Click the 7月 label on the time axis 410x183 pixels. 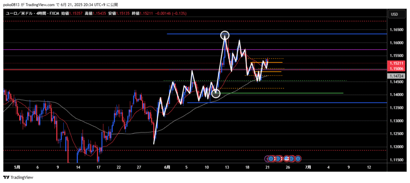coord(308,167)
